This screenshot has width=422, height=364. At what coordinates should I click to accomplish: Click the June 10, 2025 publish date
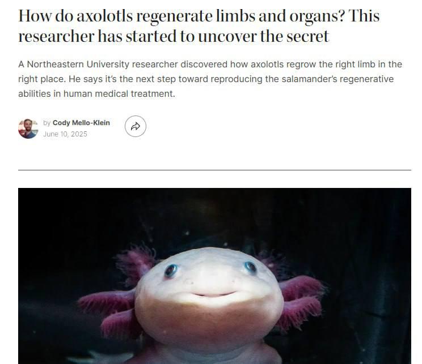65,134
